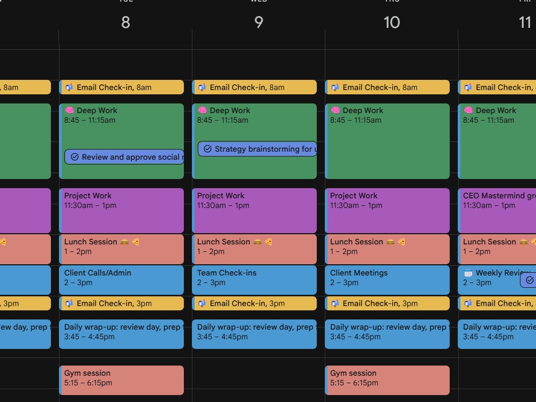This screenshot has height=402, width=536.
Task: Click mailbox icon on Wednesday 8am Email Check-in
Action: pyautogui.click(x=203, y=87)
